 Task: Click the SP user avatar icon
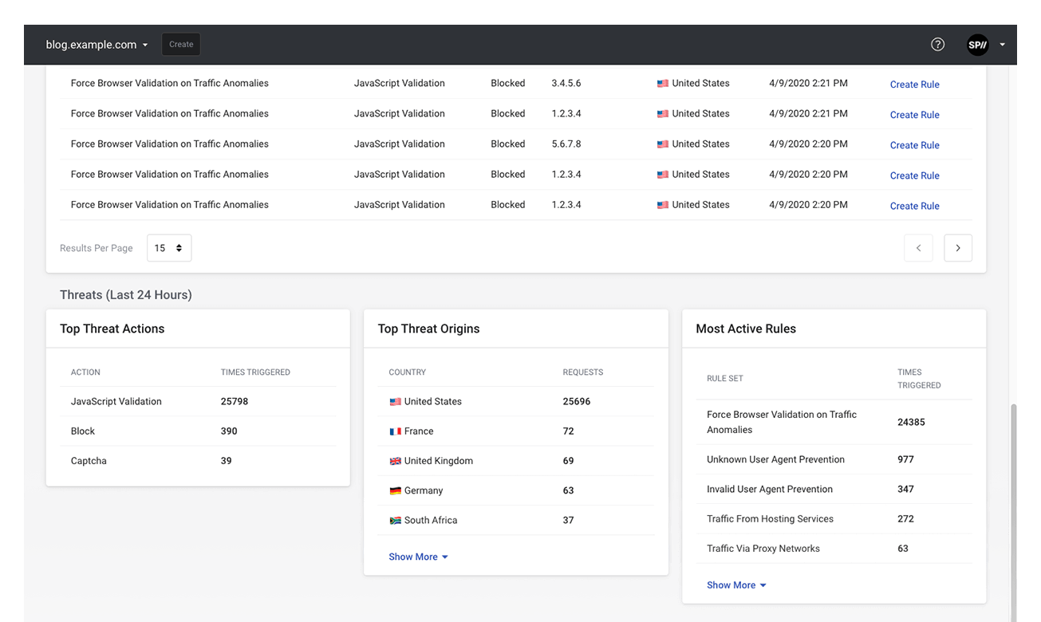[977, 45]
